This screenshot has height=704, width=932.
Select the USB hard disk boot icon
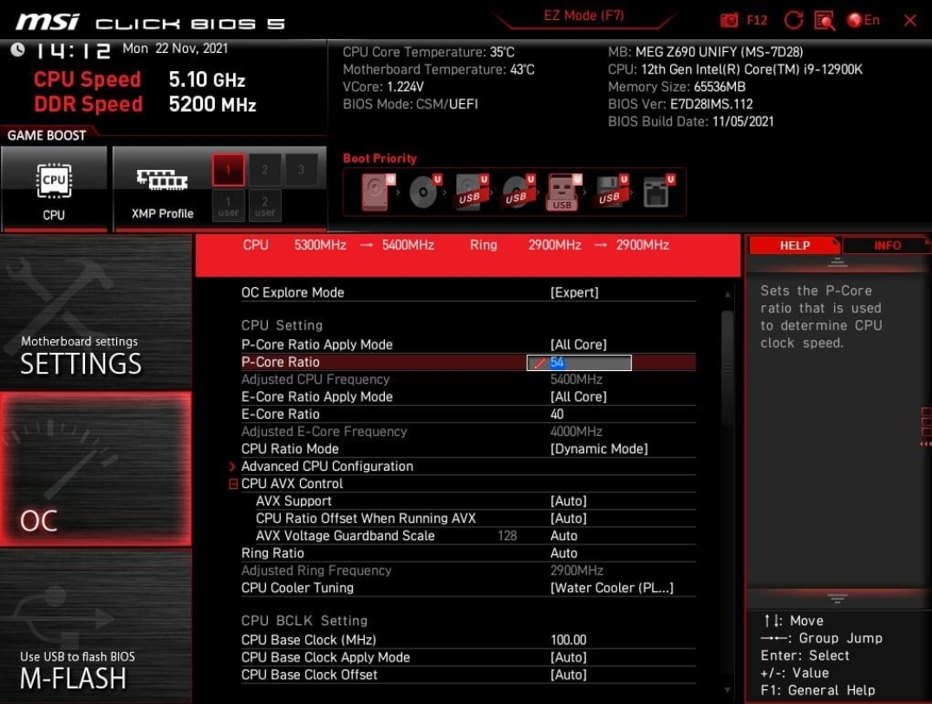click(472, 192)
